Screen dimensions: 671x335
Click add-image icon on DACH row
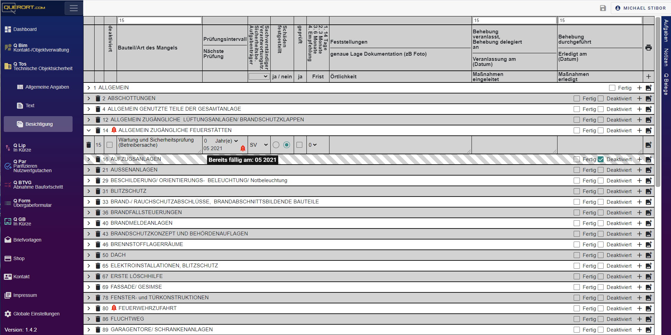[648, 255]
